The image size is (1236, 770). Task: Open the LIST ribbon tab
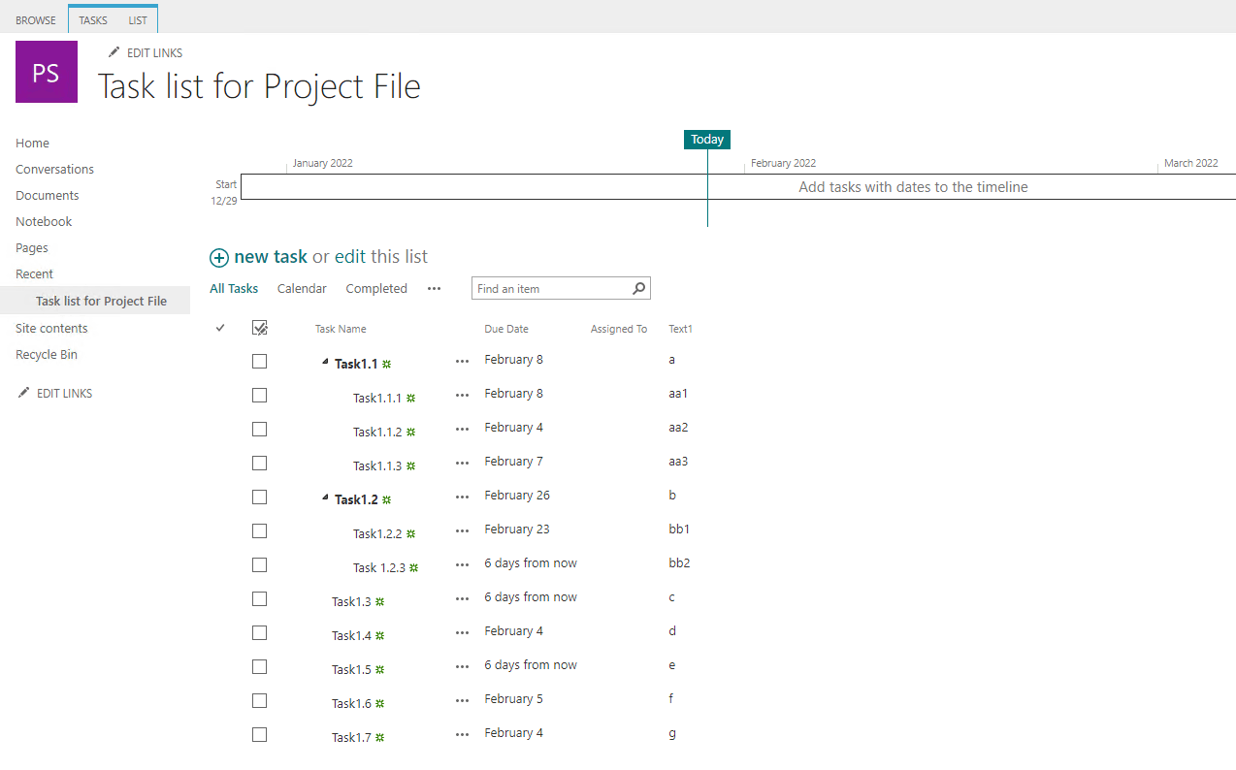point(138,20)
